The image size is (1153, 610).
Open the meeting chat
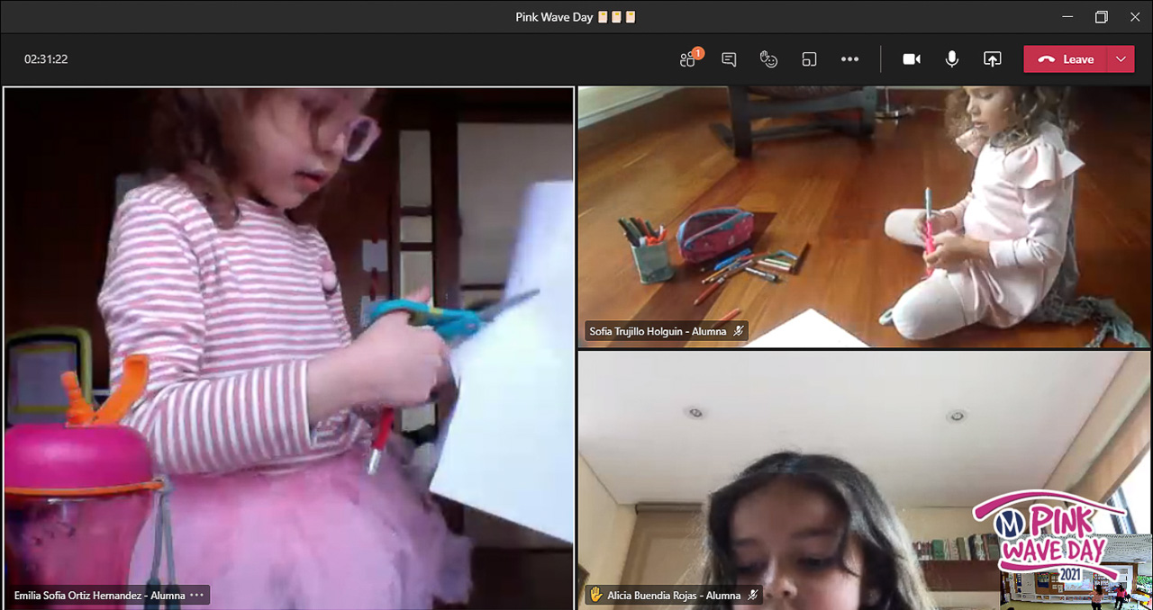729,59
